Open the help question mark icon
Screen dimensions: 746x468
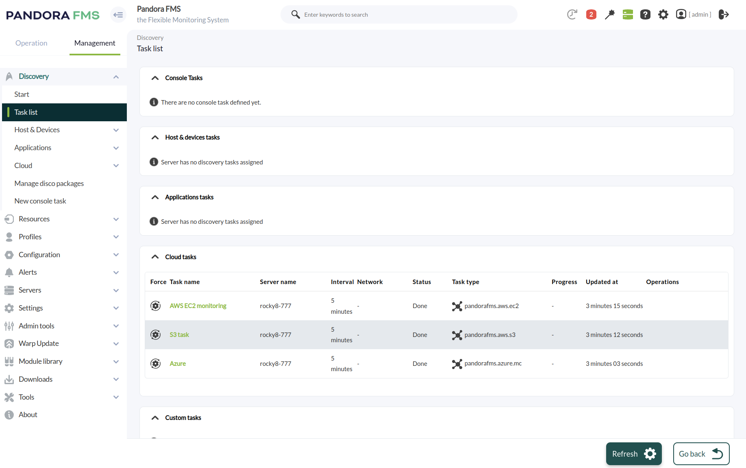645,15
